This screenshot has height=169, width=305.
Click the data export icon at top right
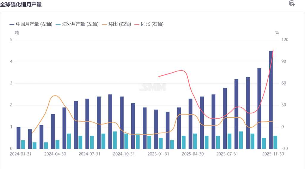click(292, 4)
